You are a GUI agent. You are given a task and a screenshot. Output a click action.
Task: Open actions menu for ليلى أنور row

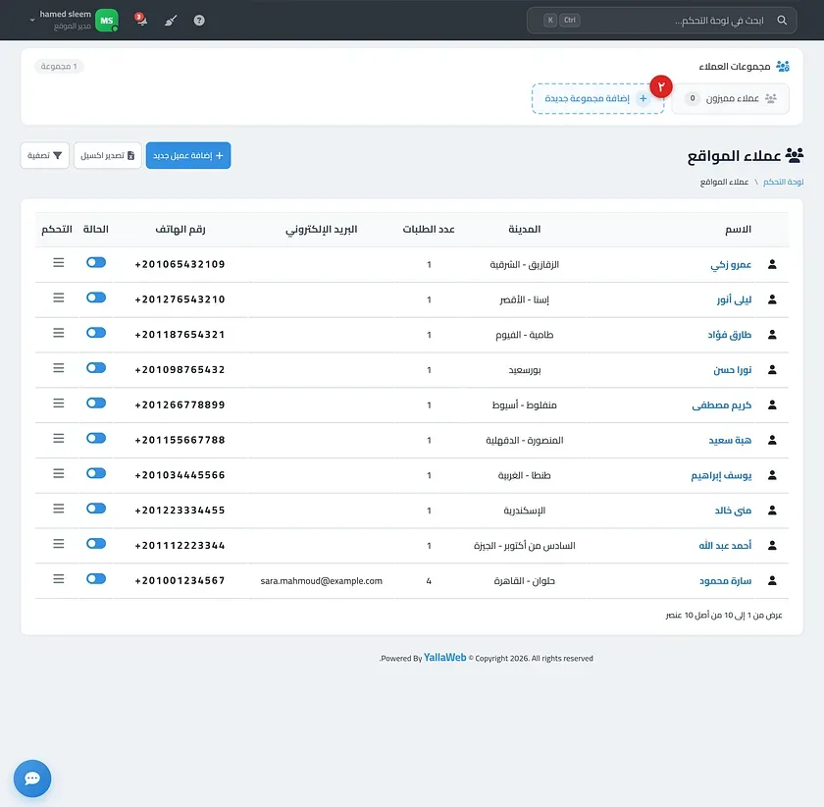coord(58,297)
